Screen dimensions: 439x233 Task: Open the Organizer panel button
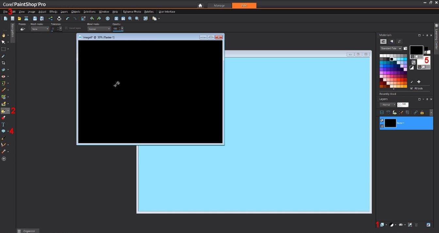(27, 231)
